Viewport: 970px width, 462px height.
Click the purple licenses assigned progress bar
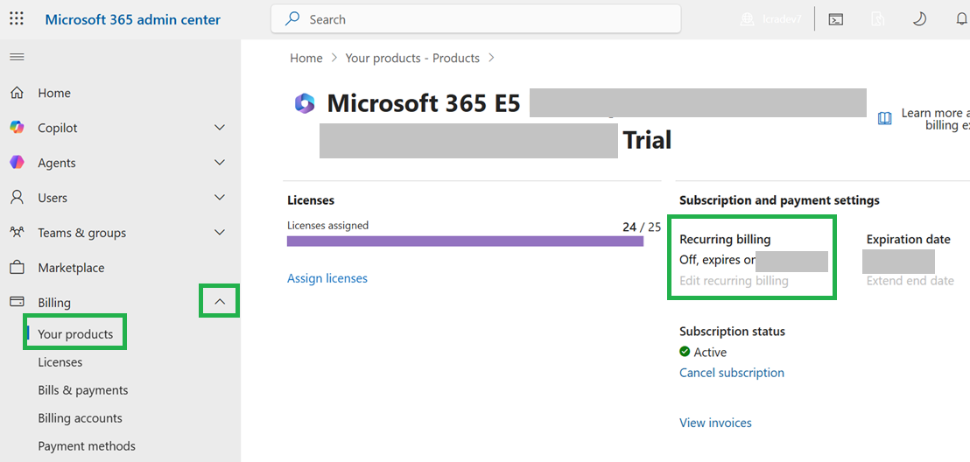coord(465,241)
